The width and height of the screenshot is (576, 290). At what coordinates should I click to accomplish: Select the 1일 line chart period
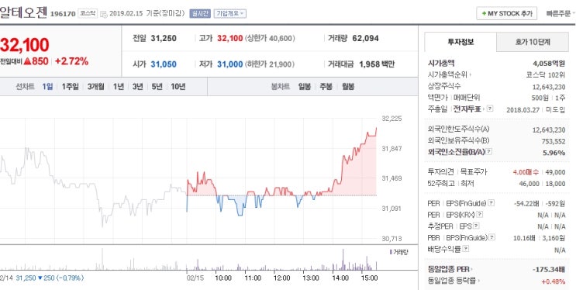pos(47,87)
